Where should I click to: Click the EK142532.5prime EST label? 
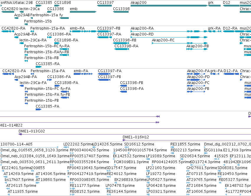pyautogui.click(x=129, y=156)
